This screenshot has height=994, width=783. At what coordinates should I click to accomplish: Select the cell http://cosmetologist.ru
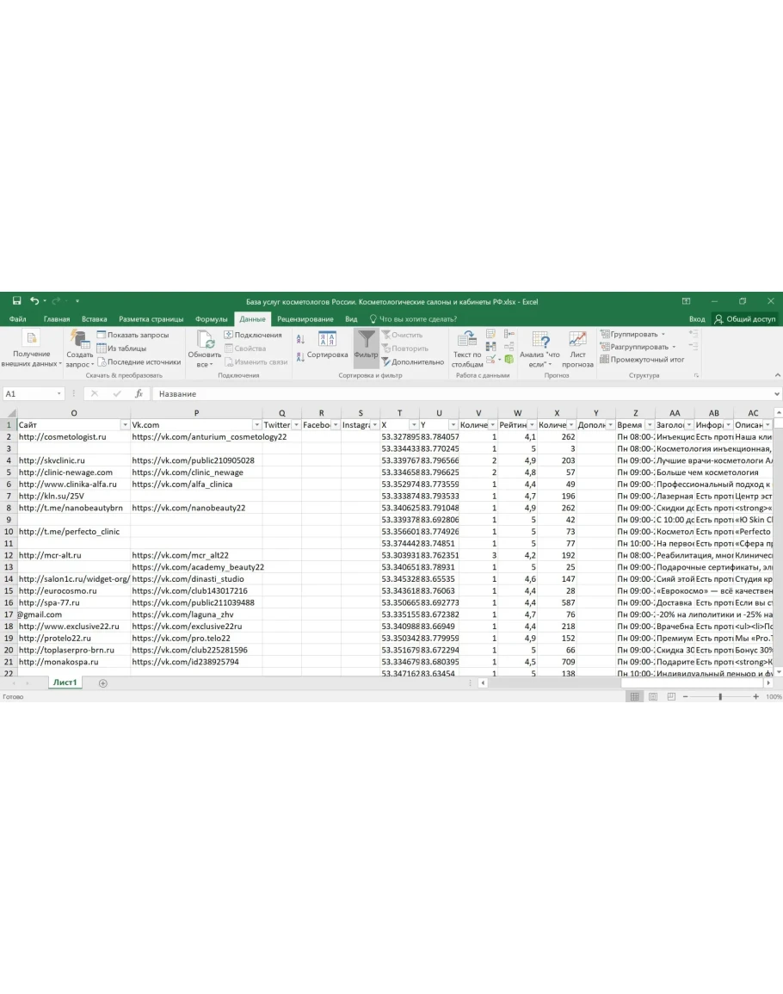[73, 437]
